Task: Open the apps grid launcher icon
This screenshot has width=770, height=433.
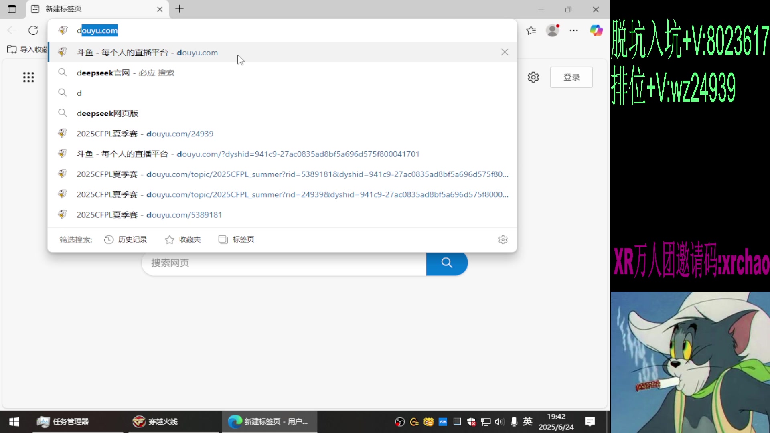Action: (x=28, y=77)
